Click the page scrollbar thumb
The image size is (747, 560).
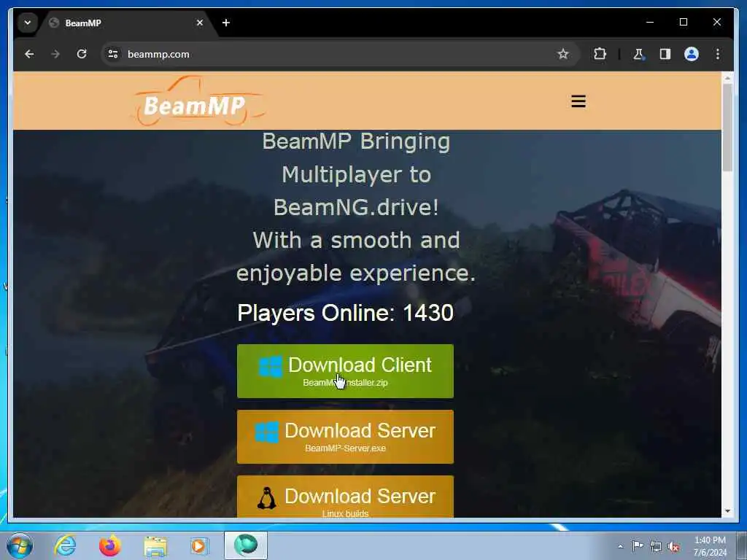[727, 128]
